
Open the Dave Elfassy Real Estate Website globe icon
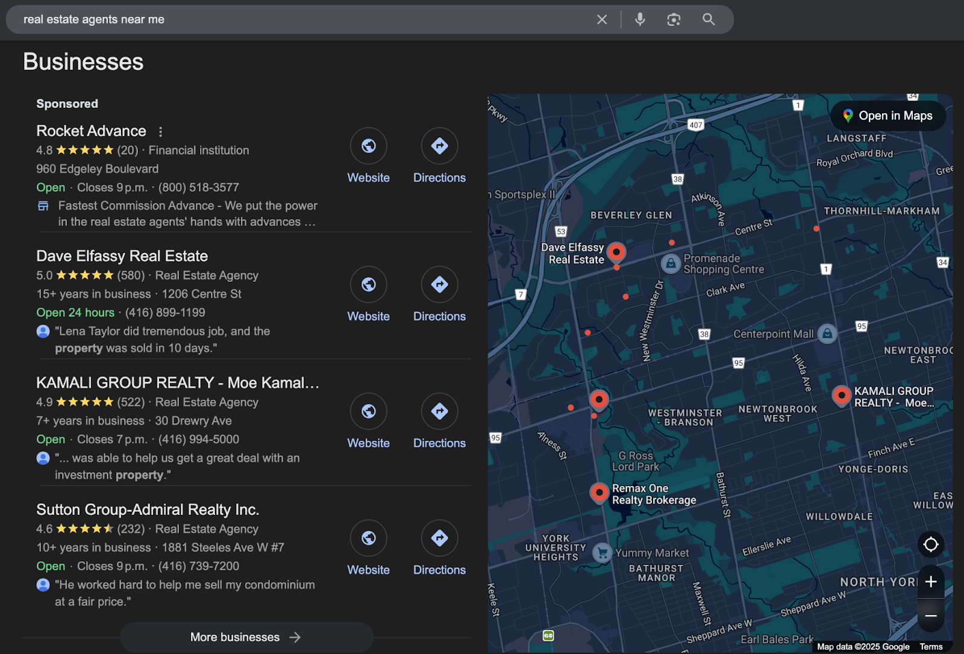(369, 284)
